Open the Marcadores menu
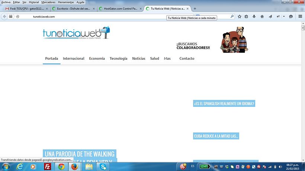 click(48, 2)
